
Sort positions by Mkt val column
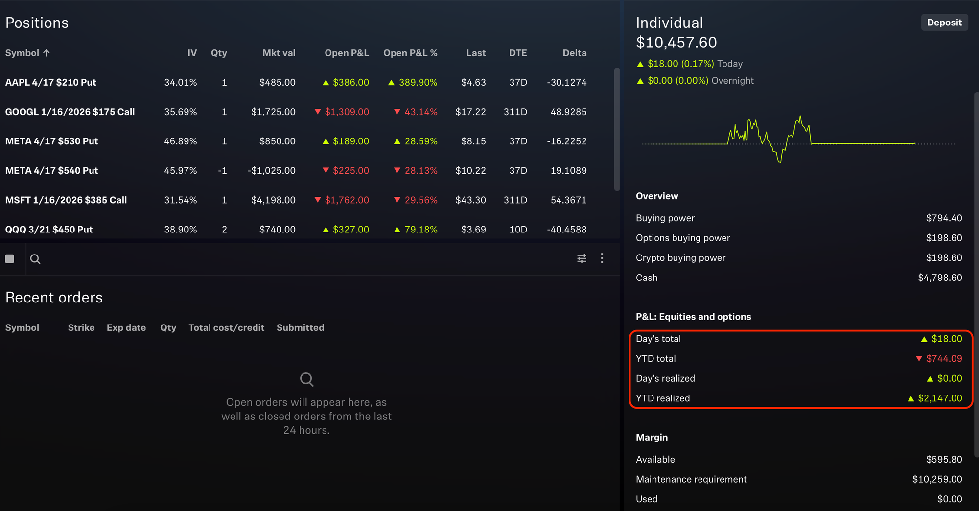(279, 53)
